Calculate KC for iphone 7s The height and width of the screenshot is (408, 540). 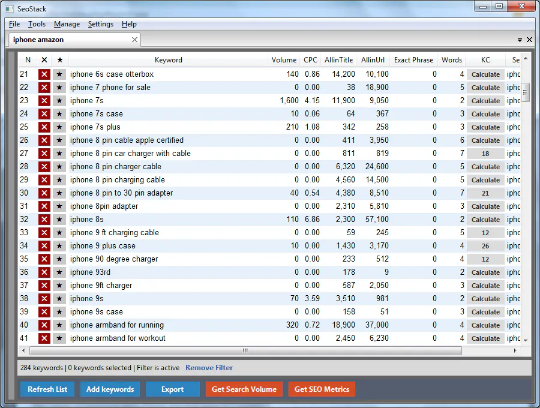click(485, 101)
